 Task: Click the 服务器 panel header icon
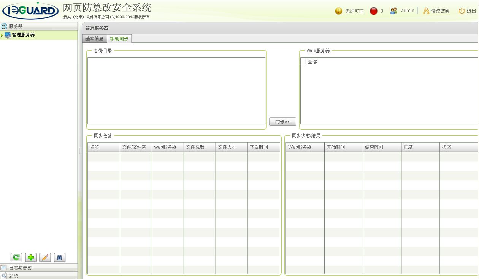[x=4, y=26]
